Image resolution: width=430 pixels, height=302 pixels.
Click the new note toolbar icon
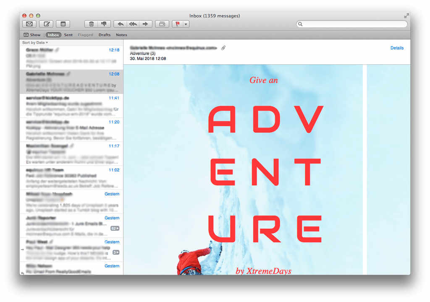63,24
